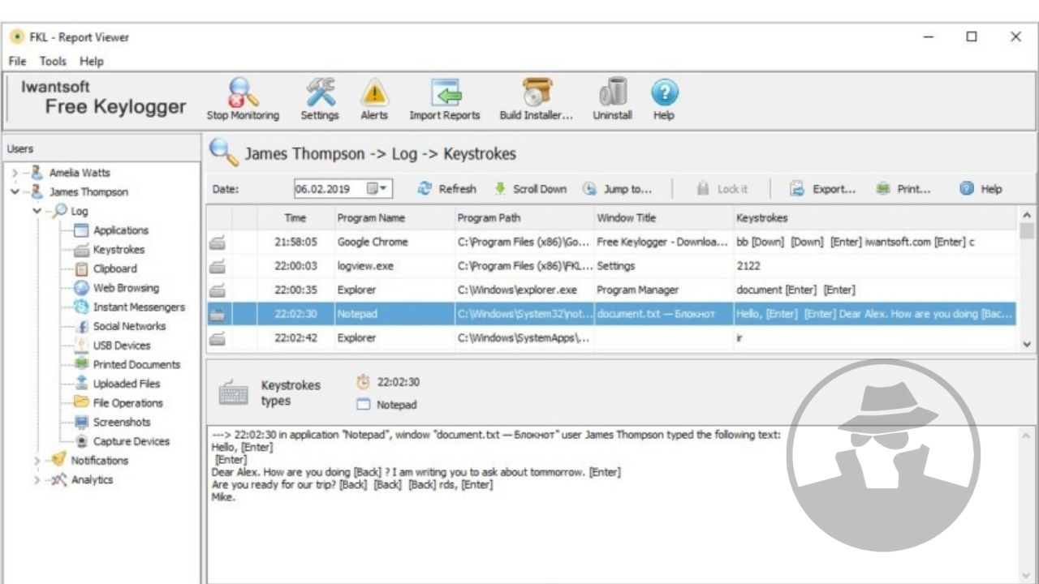This screenshot has height=584, width=1039.
Task: Open the Social Networks log
Action: pyautogui.click(x=129, y=326)
